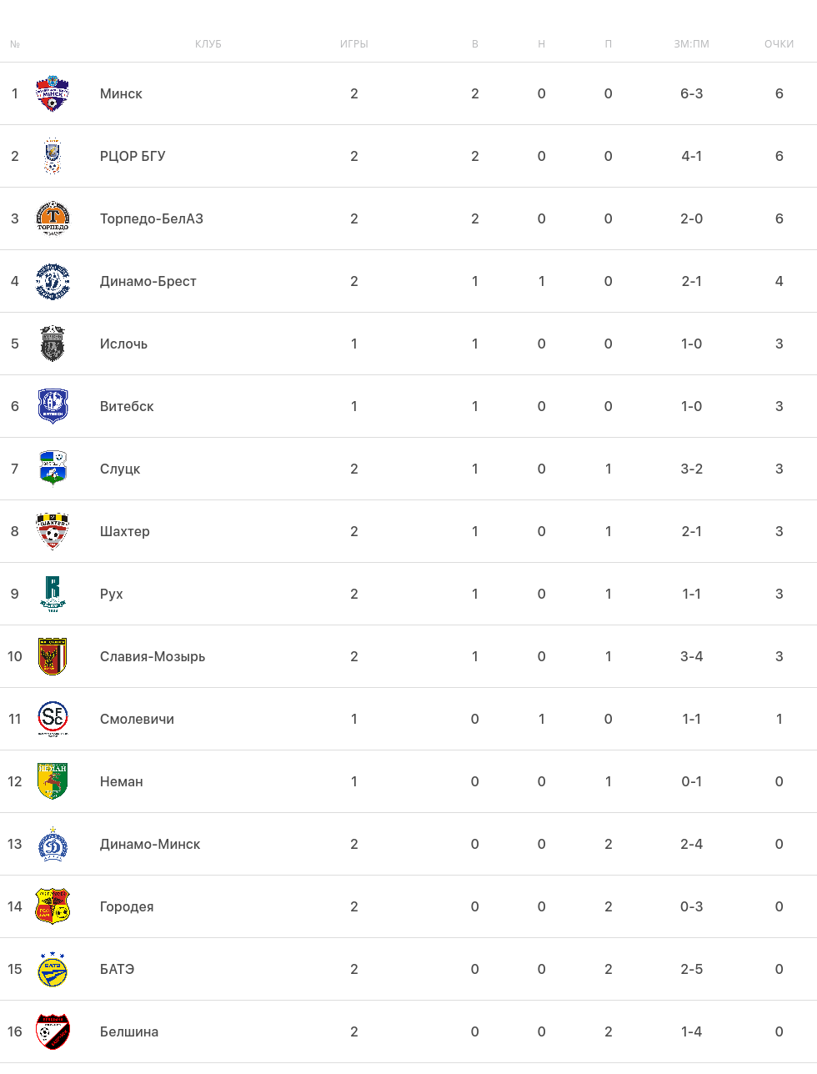817x1074 pixels.
Task: Select the Неман club name
Action: (122, 781)
